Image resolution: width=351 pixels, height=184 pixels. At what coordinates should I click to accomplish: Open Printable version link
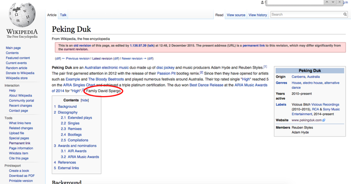(21, 181)
